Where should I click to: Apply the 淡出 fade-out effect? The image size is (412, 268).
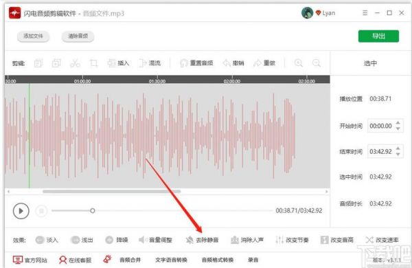click(82, 240)
